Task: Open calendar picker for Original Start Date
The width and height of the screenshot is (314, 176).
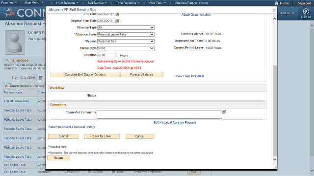Action: (118, 21)
